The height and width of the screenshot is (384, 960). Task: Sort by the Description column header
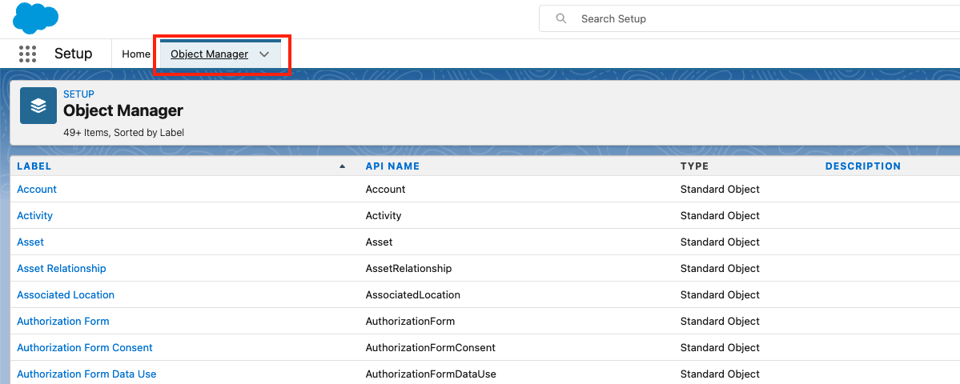click(x=863, y=166)
